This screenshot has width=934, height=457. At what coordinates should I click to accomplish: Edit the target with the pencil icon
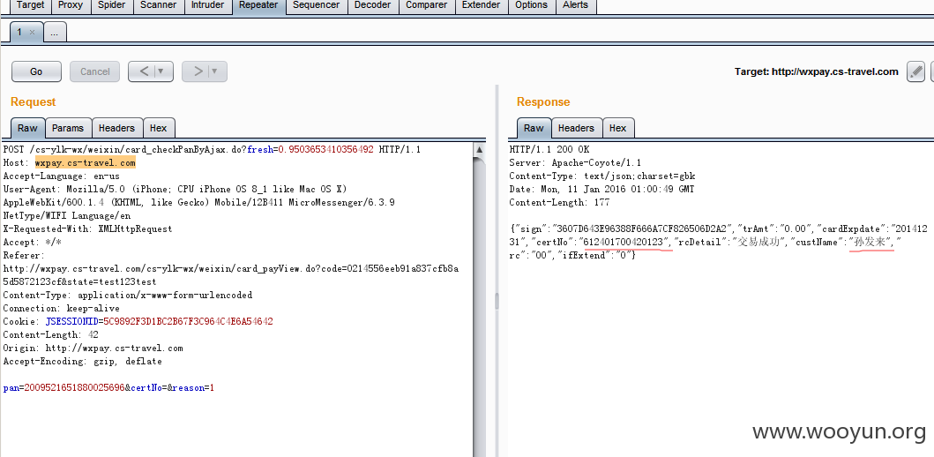pos(915,71)
